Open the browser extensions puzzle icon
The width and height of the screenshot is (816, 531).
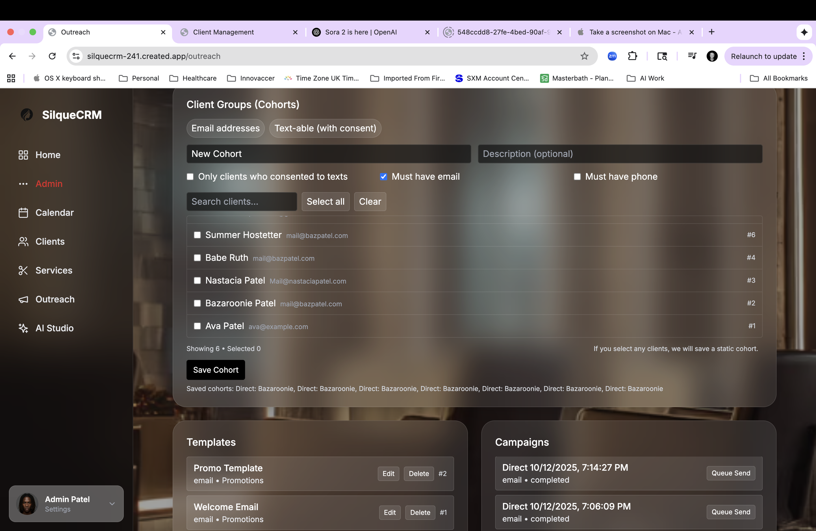click(632, 56)
